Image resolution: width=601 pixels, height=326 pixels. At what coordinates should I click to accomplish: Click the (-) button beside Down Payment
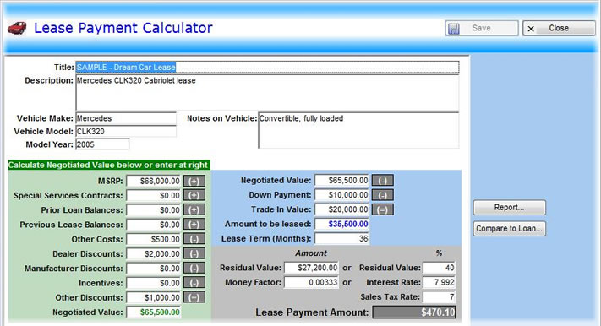[383, 195]
